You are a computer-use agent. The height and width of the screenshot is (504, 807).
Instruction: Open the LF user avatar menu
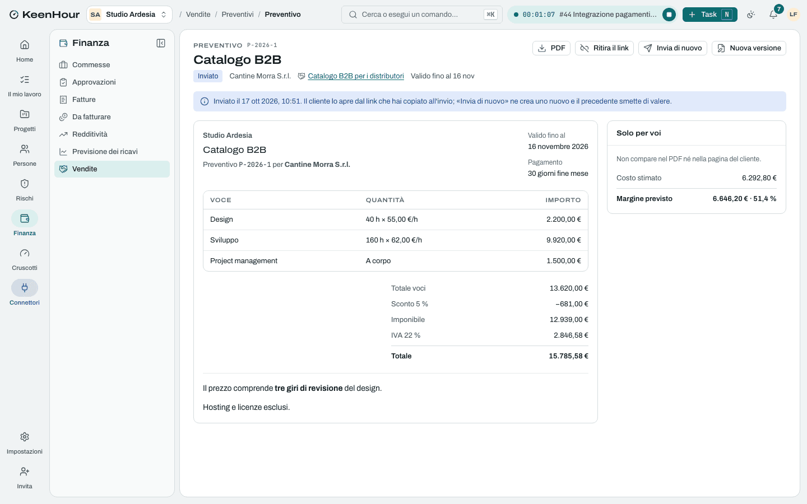tap(793, 15)
